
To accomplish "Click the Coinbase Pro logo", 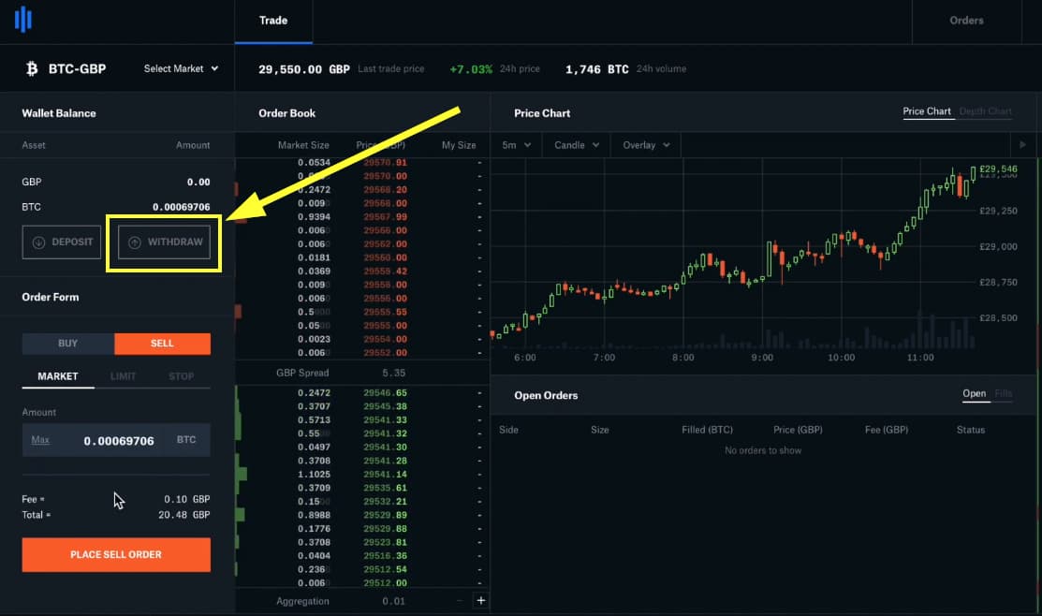I will coord(22,20).
